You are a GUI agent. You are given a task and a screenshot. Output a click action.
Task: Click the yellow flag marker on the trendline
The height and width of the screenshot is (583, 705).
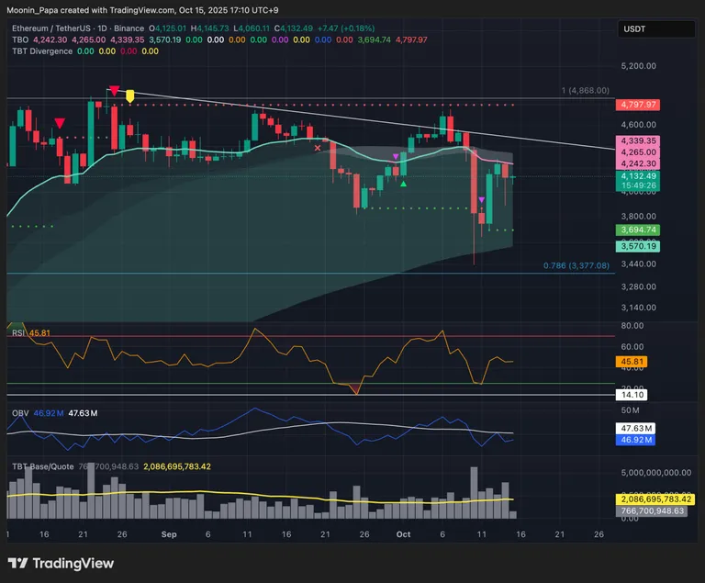(130, 95)
